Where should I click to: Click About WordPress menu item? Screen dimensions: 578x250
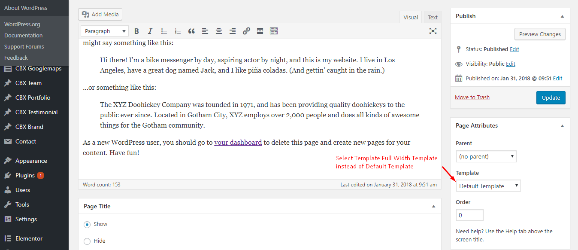(x=26, y=8)
